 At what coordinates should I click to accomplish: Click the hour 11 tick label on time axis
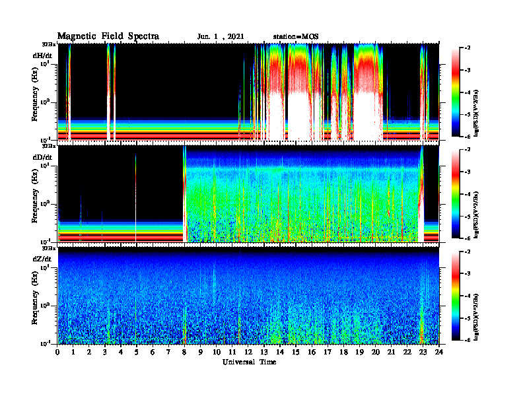tap(232, 353)
